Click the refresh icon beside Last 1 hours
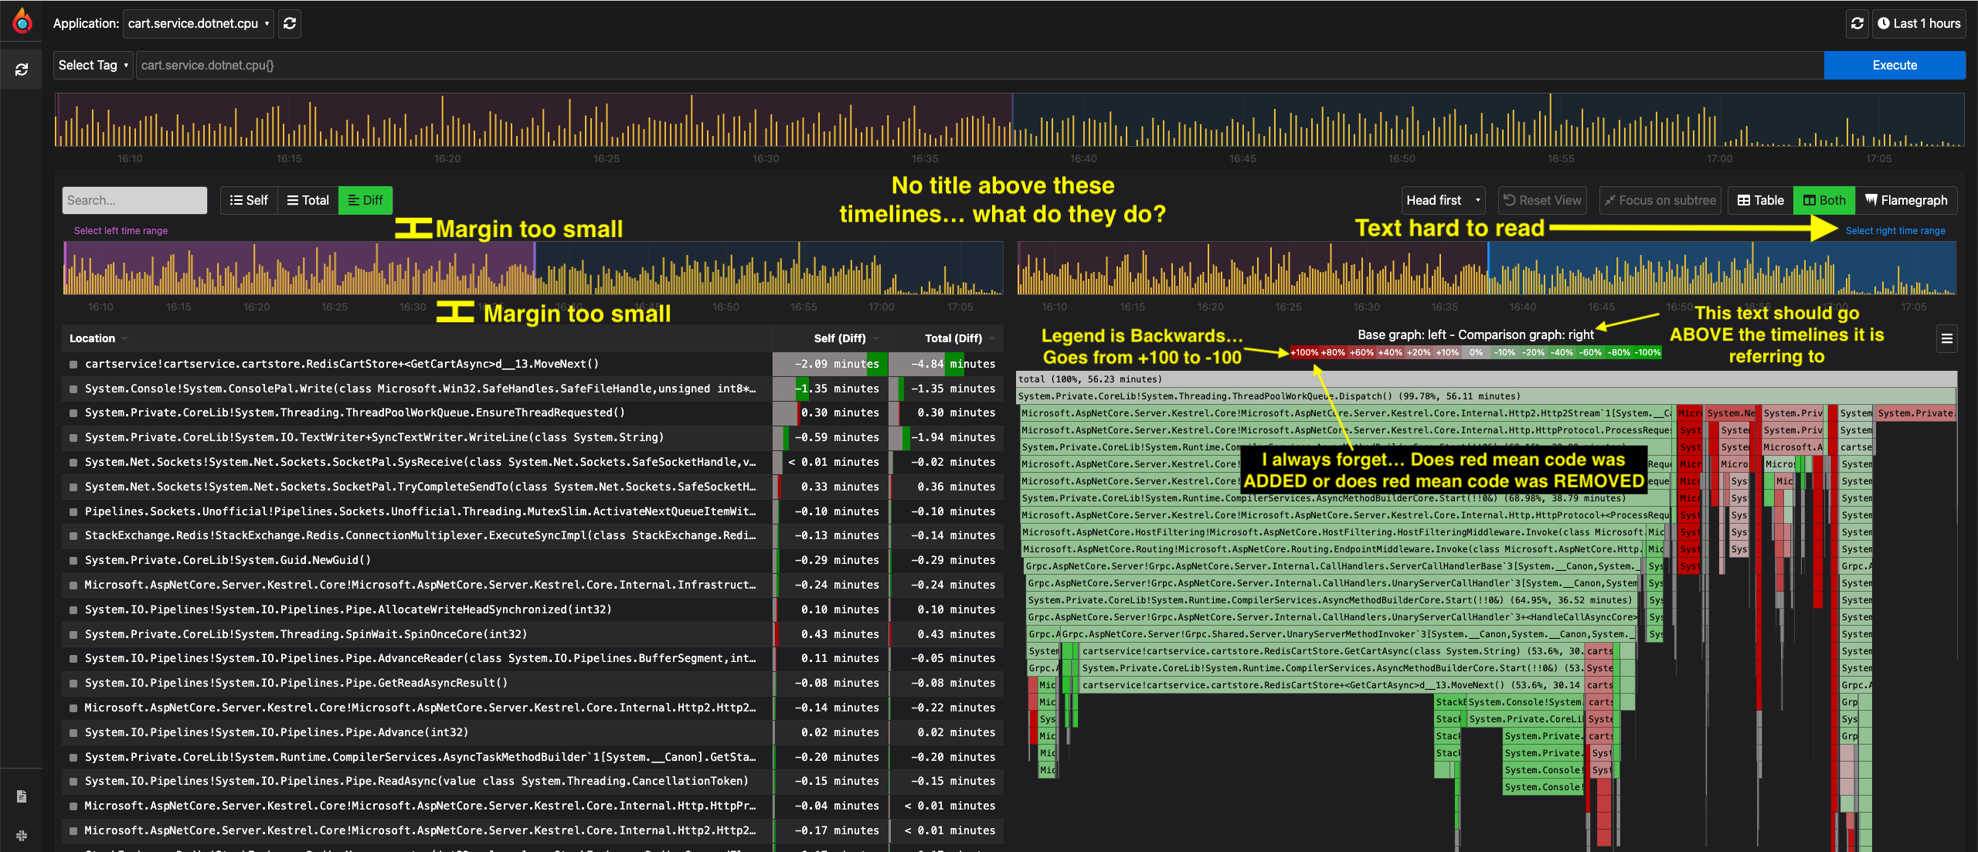1978x852 pixels. tap(1857, 23)
